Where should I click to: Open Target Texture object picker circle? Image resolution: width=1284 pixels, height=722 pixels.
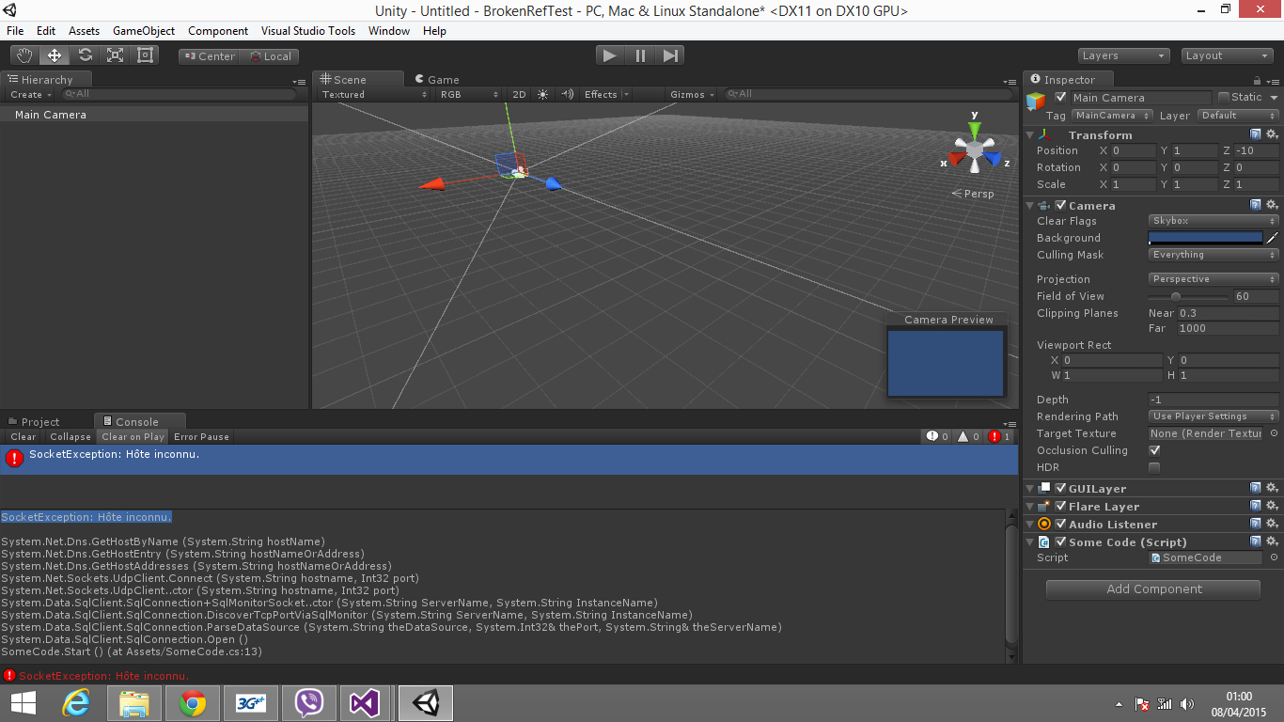click(1274, 433)
